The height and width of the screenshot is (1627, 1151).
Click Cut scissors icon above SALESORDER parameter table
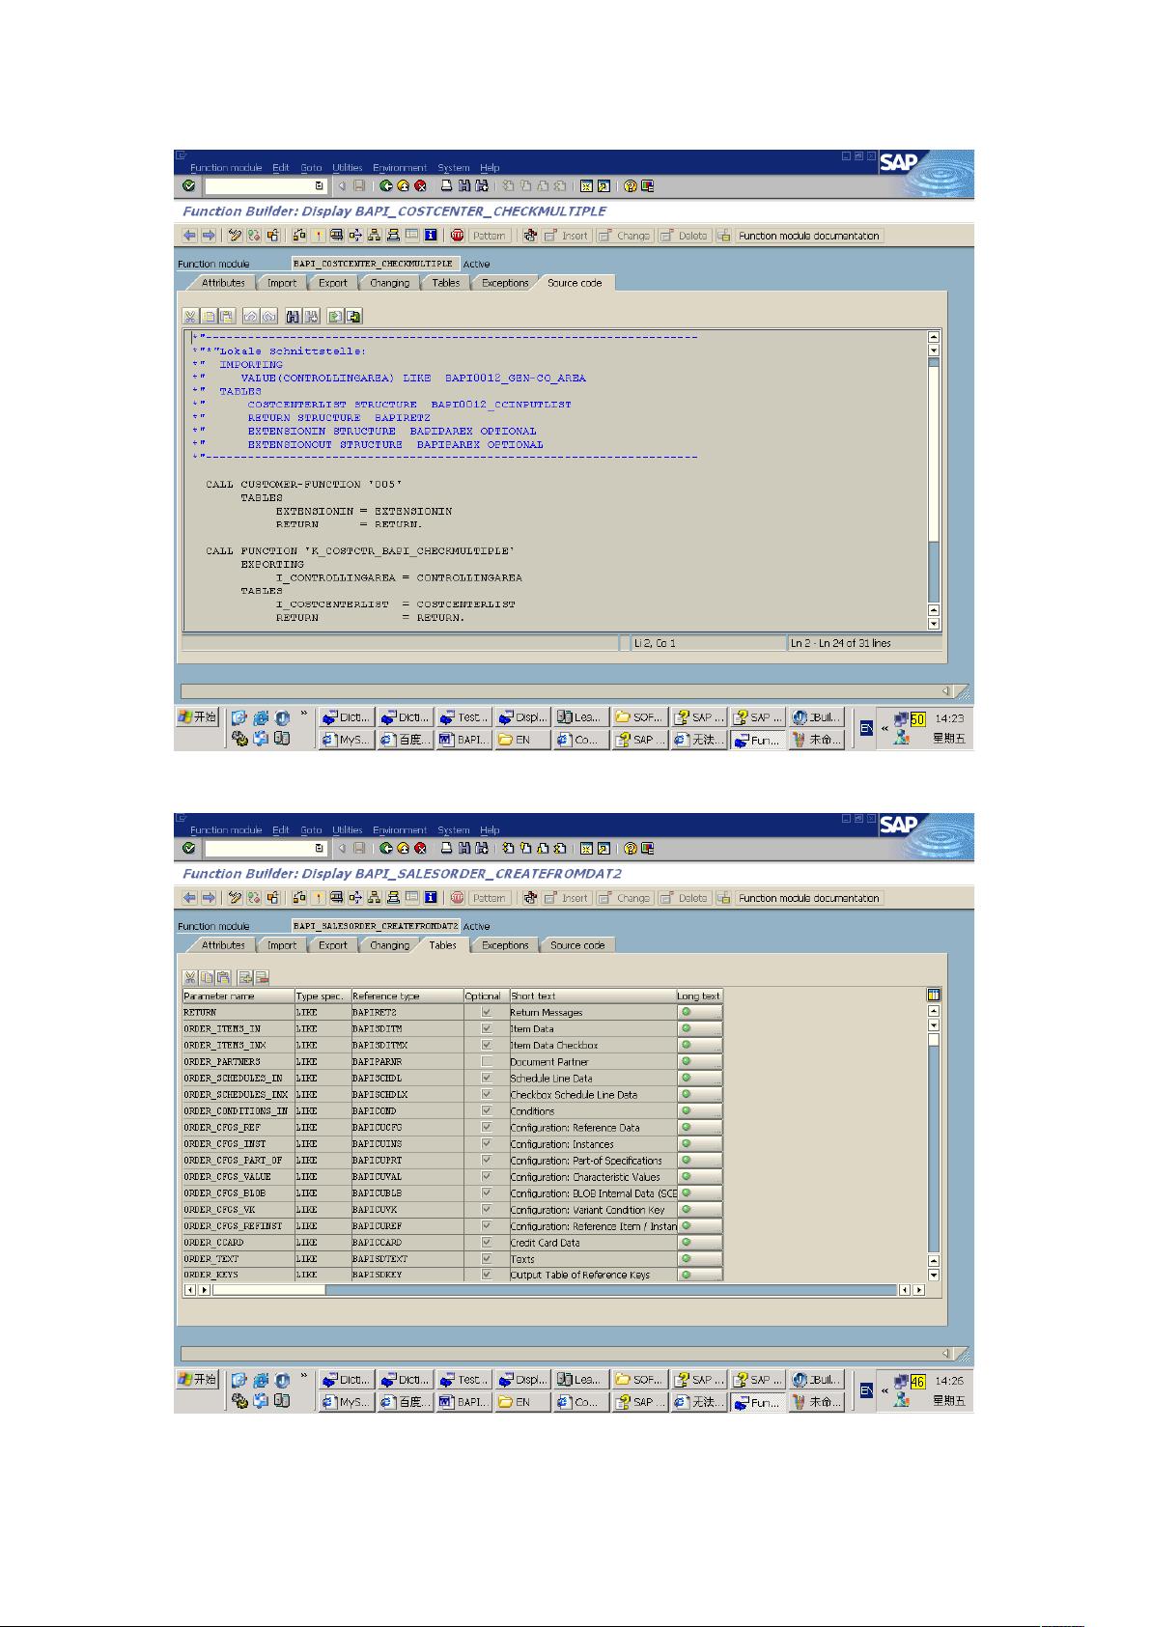pos(190,977)
